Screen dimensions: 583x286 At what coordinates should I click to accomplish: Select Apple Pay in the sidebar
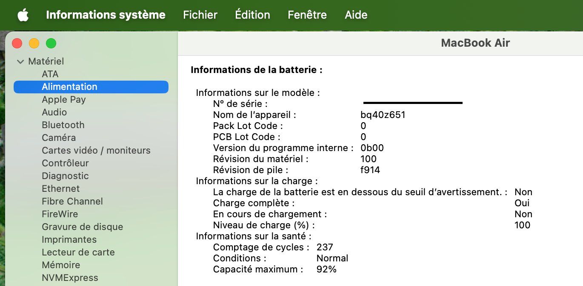tap(64, 100)
